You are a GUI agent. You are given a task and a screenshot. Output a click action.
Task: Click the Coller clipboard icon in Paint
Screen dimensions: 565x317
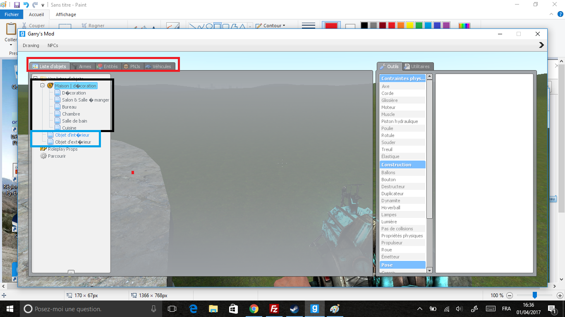(x=11, y=30)
